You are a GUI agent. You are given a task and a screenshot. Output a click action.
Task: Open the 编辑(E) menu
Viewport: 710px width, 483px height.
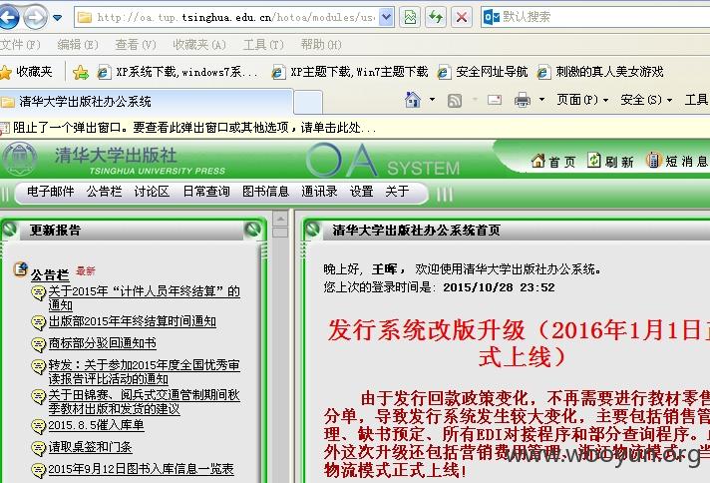click(78, 44)
